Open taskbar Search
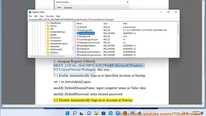This screenshot has height=116, width=206. (x=75, y=113)
